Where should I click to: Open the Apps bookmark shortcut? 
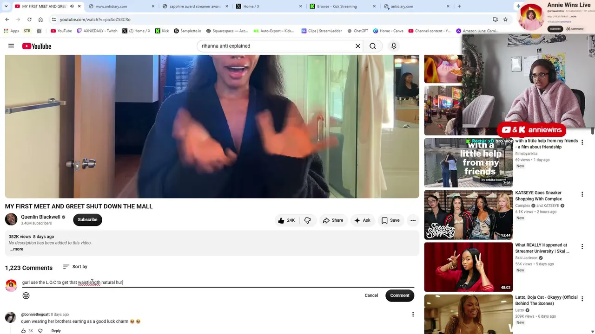coord(12,31)
